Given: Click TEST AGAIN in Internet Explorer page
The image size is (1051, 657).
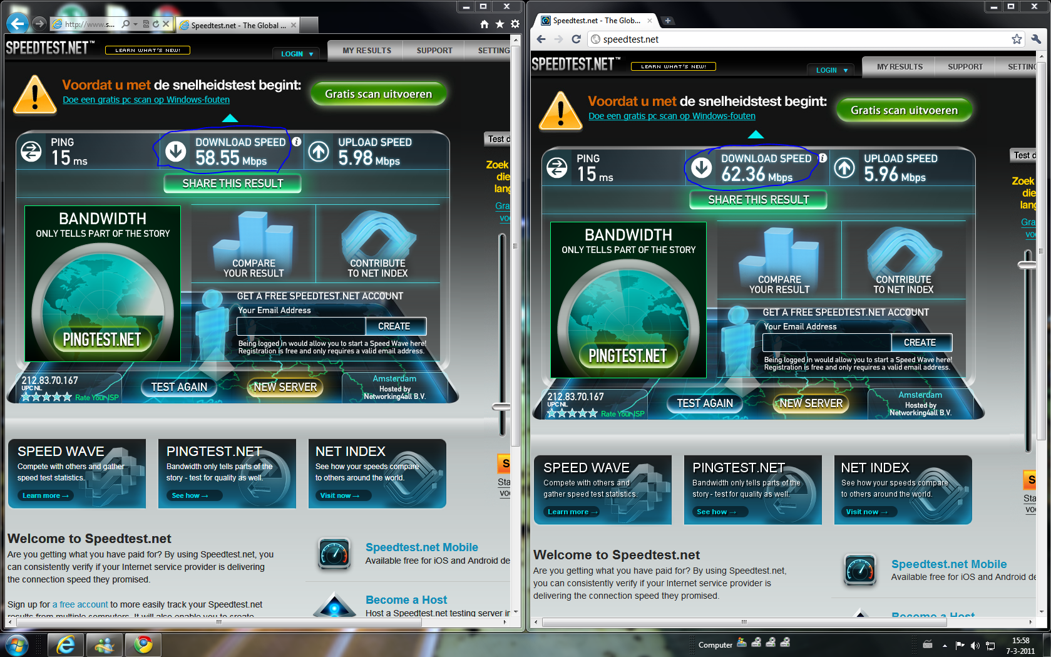Looking at the screenshot, I should [178, 387].
